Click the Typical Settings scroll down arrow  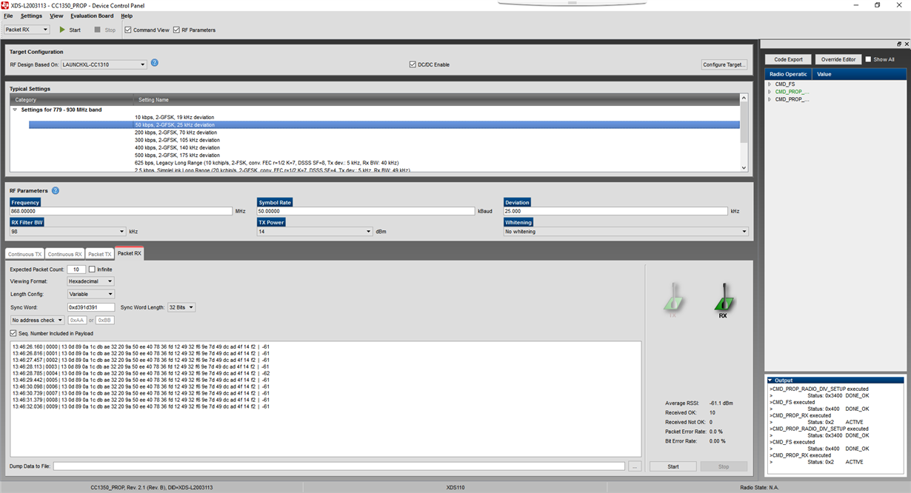click(x=744, y=168)
